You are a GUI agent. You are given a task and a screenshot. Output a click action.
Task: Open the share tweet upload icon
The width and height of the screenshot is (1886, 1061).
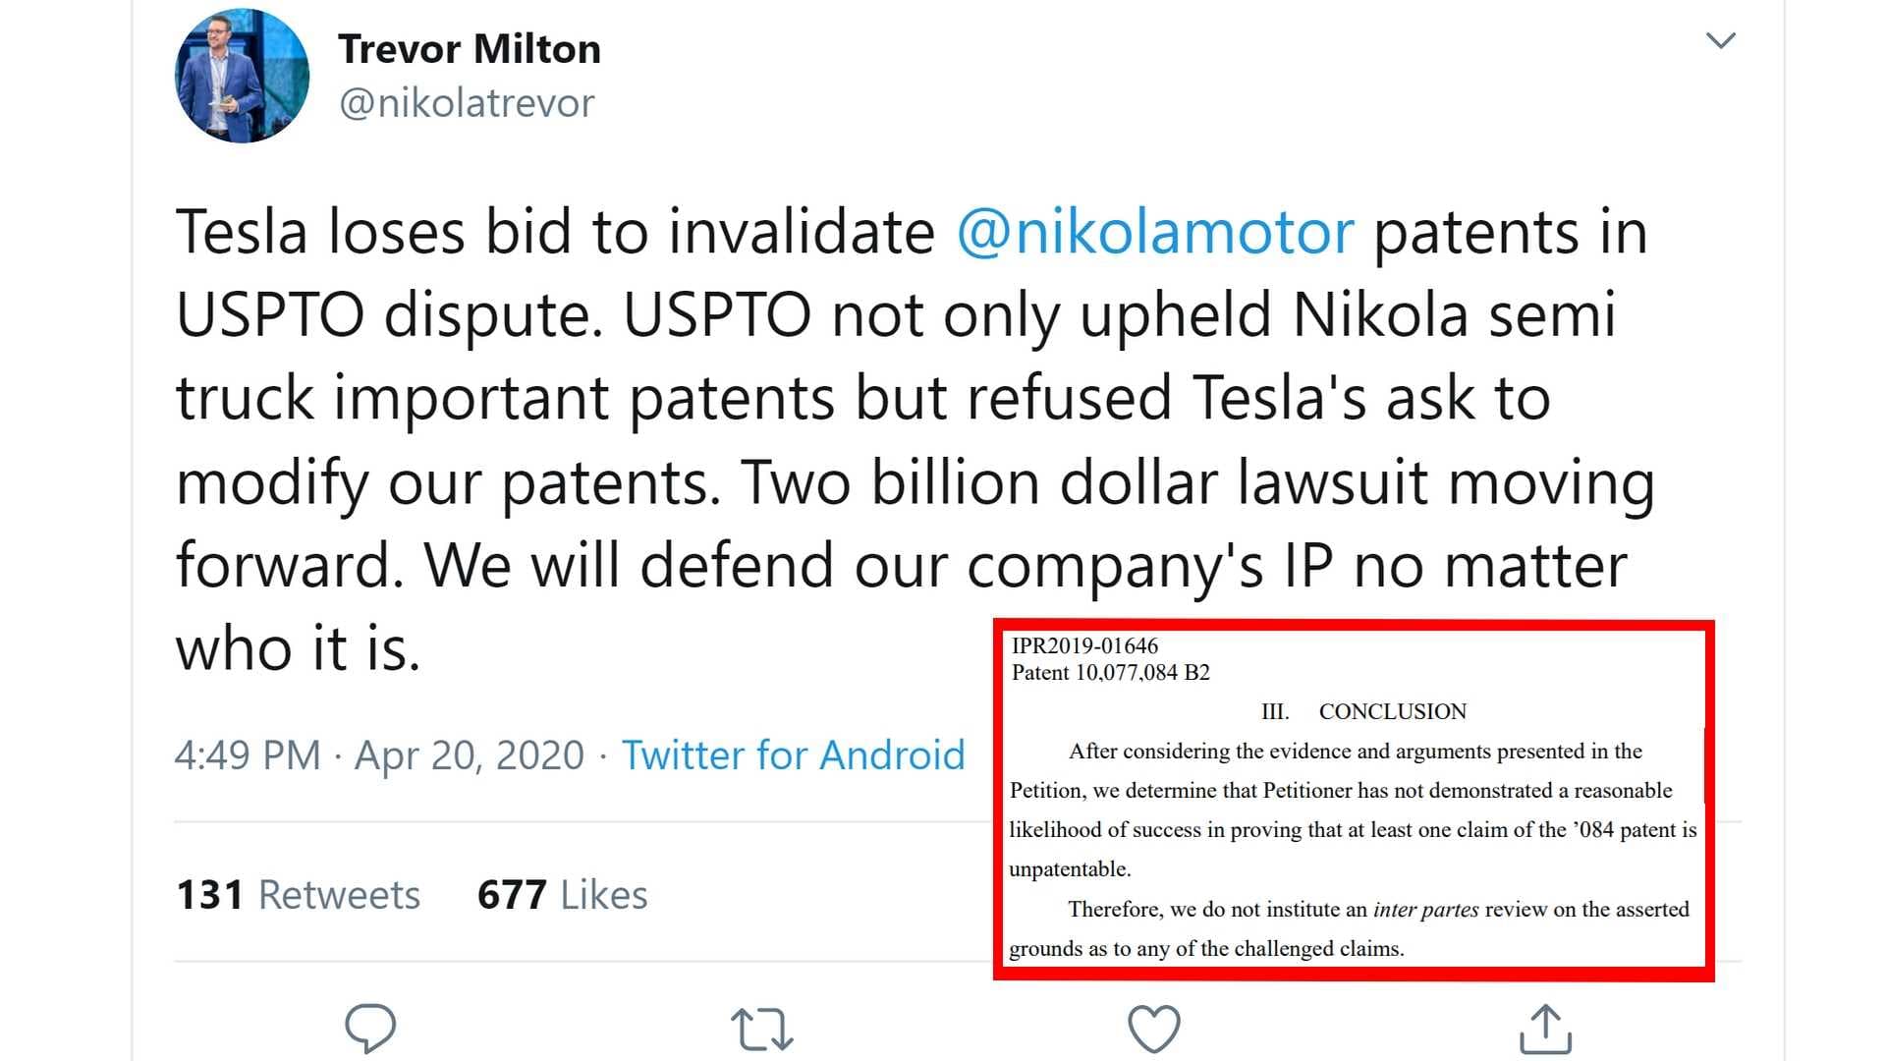click(1545, 1029)
